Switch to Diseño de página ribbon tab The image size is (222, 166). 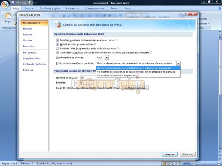(50, 8)
